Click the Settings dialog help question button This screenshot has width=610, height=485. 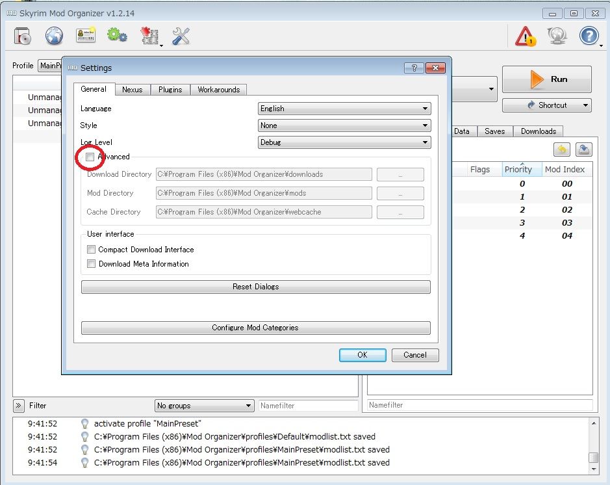(414, 68)
